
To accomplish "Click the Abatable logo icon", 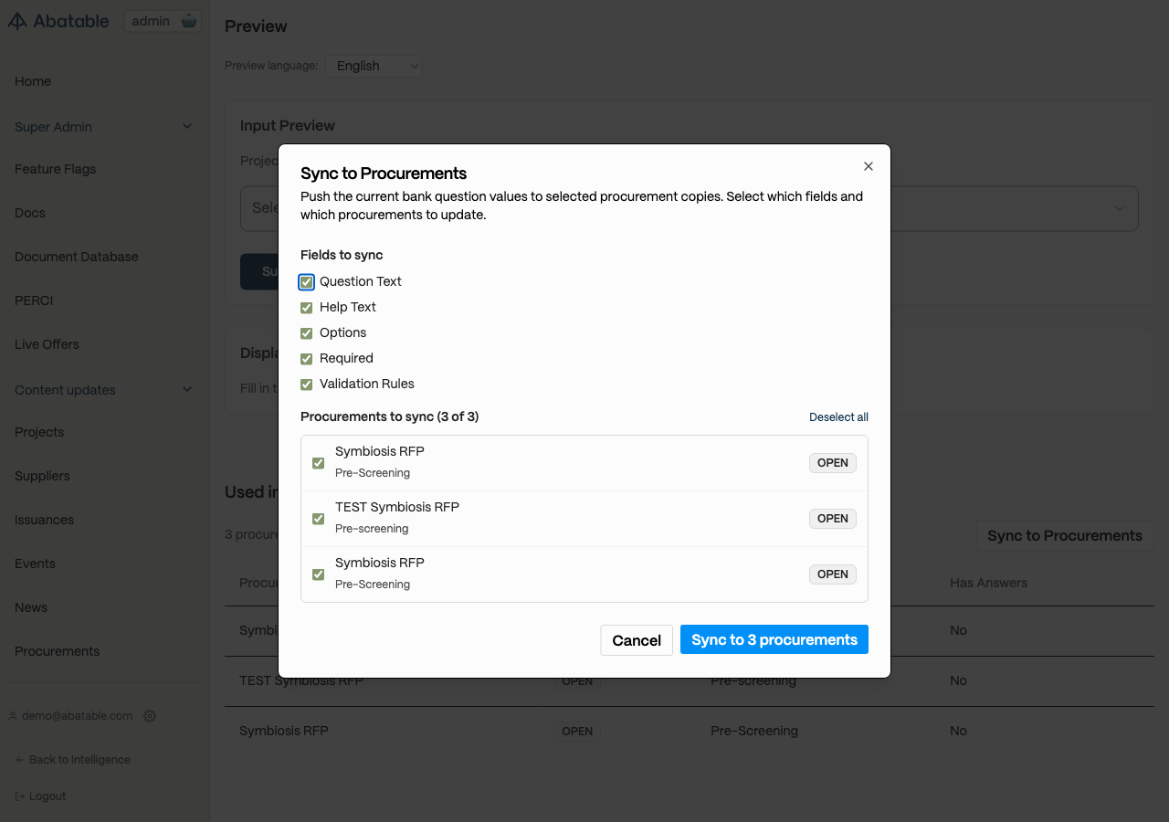I will [17, 21].
